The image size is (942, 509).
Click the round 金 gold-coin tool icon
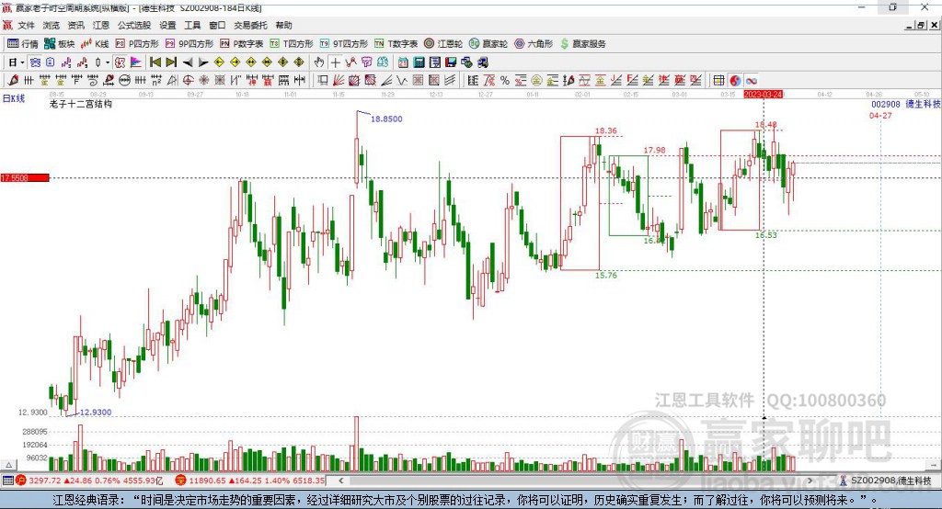[x=536, y=80]
